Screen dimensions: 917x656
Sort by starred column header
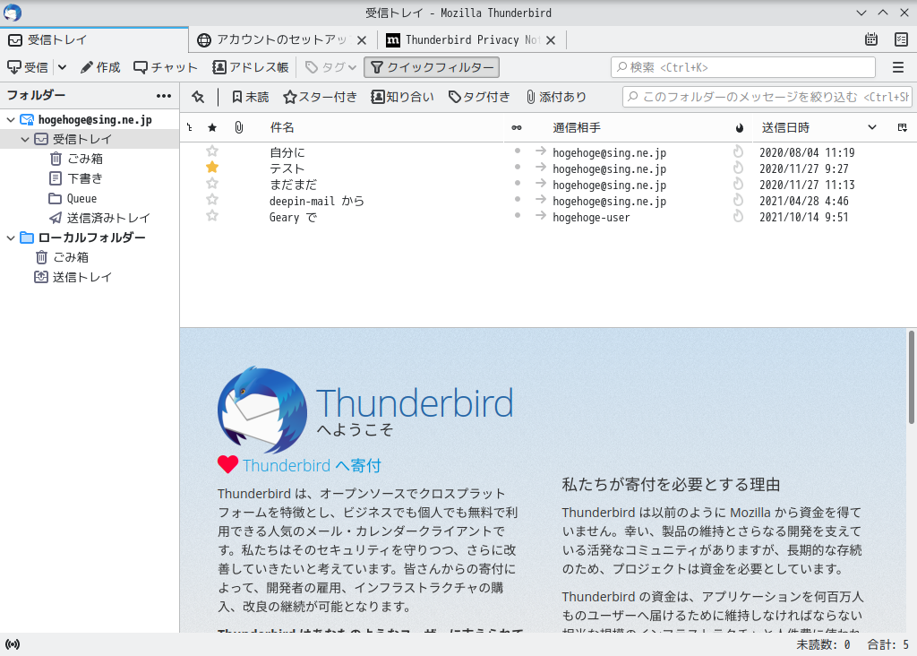pyautogui.click(x=212, y=127)
